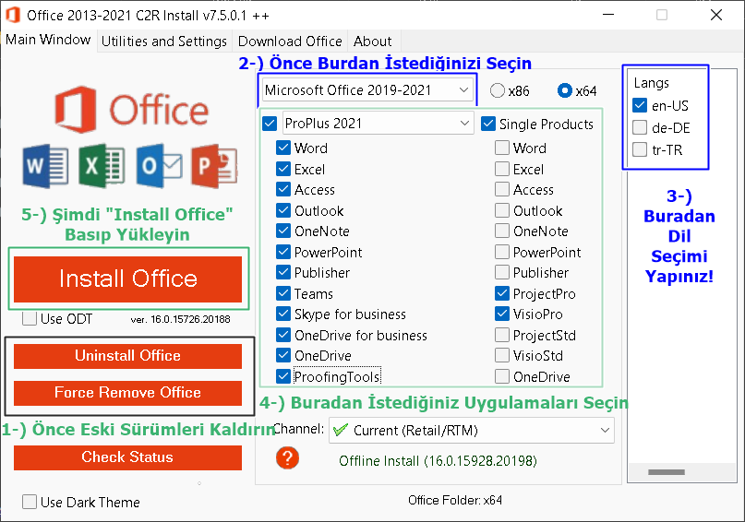Check the VisioStd checkbox
The width and height of the screenshot is (745, 522).
[x=502, y=356]
